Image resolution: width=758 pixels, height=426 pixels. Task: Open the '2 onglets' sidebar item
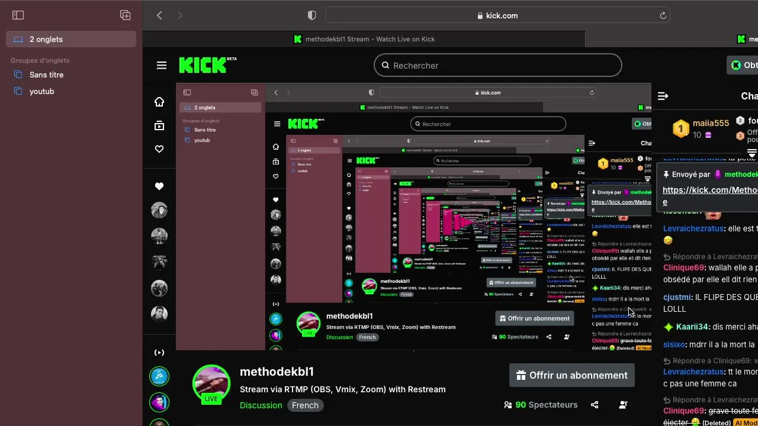[71, 39]
